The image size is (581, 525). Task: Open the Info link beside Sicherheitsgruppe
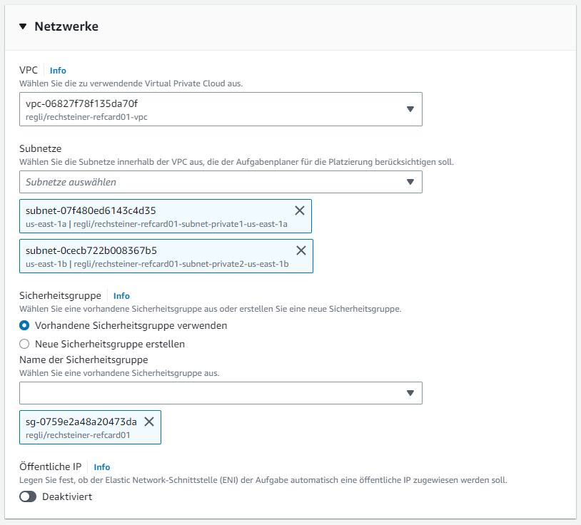pos(121,295)
